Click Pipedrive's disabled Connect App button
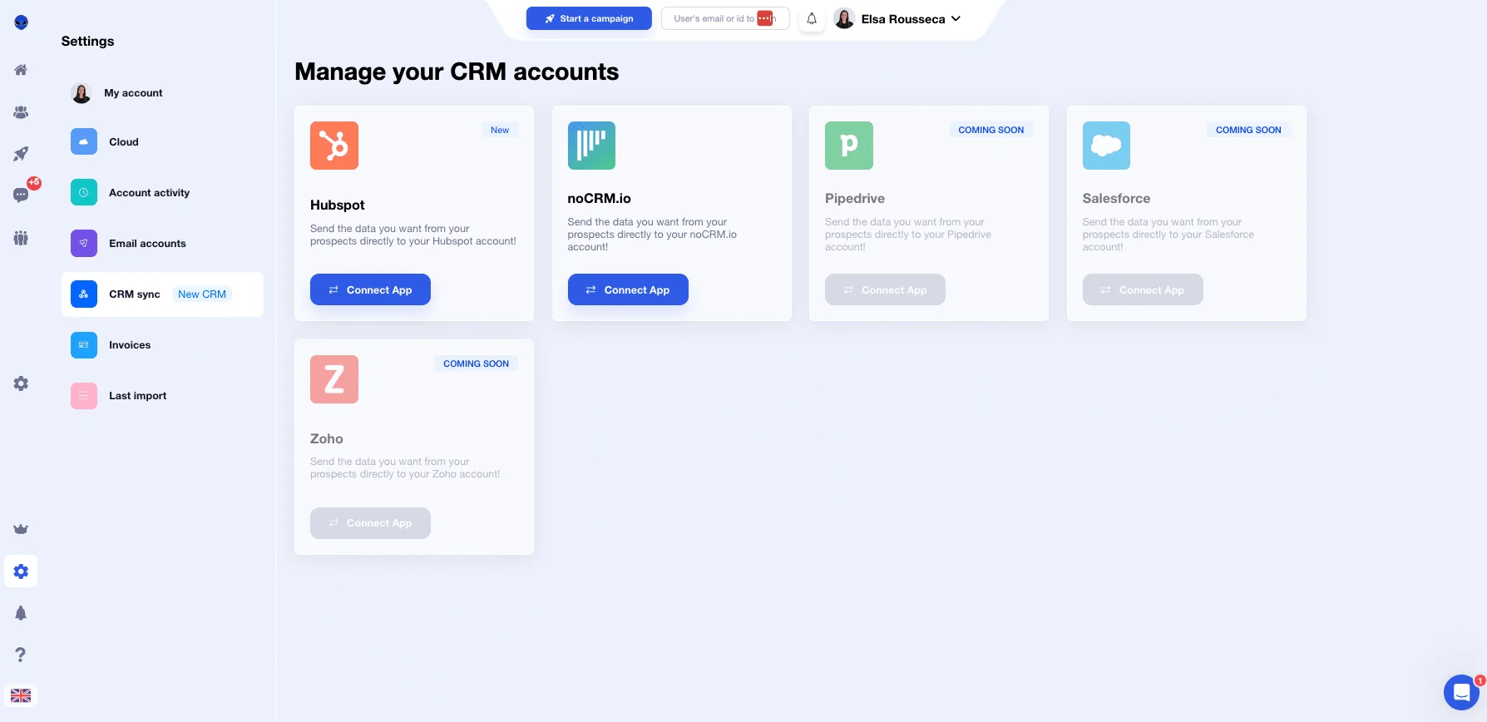 [885, 289]
